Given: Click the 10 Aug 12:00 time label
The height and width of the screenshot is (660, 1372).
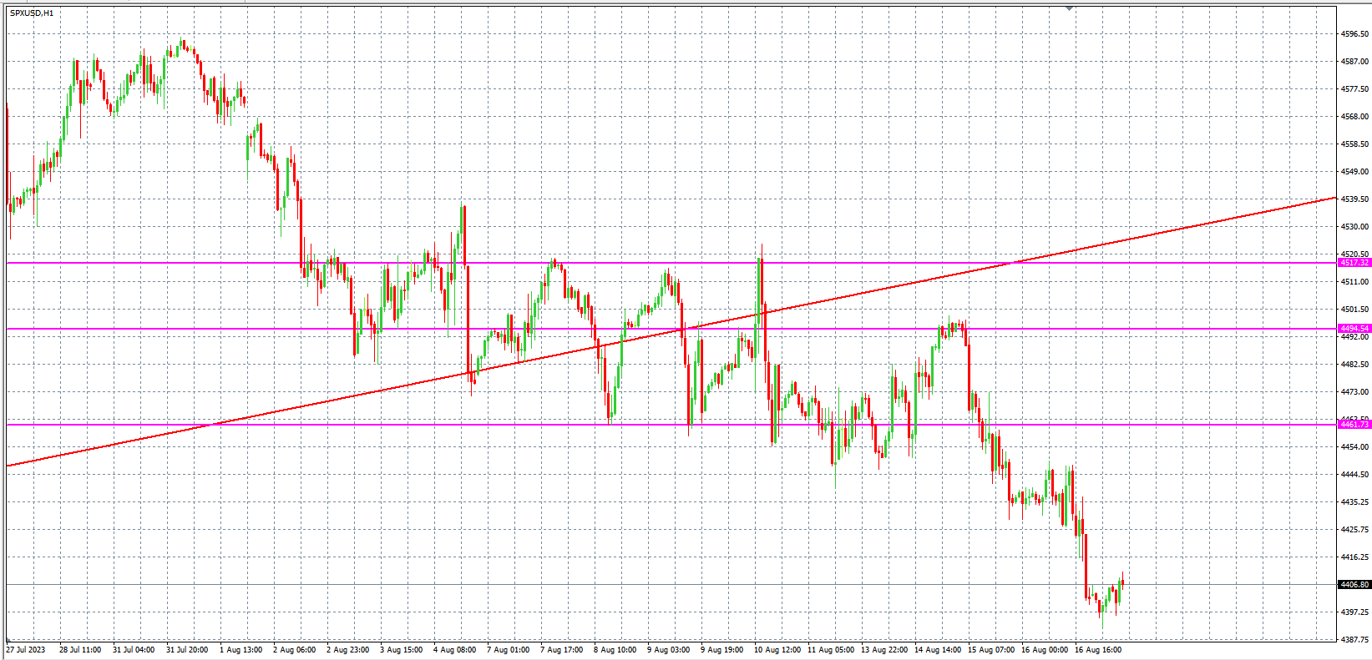Looking at the screenshot, I should click(x=777, y=650).
